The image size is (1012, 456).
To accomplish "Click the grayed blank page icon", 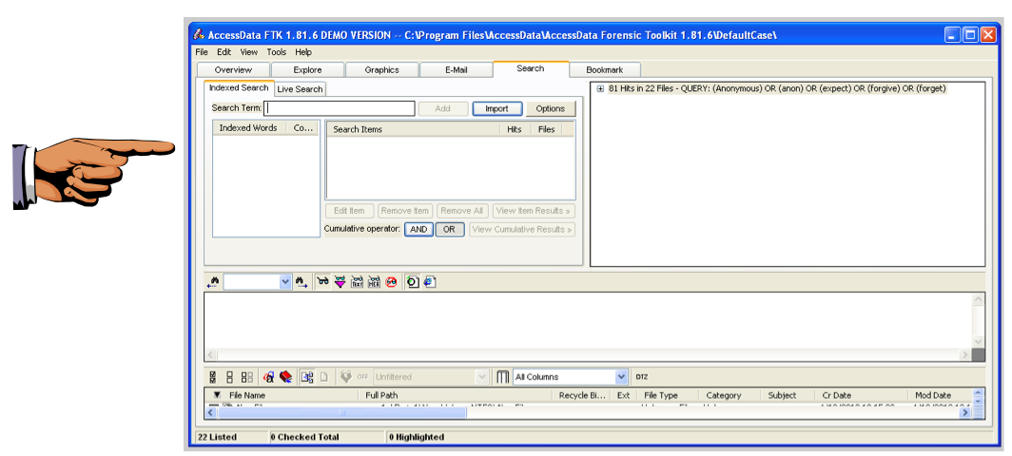I will coord(324,377).
